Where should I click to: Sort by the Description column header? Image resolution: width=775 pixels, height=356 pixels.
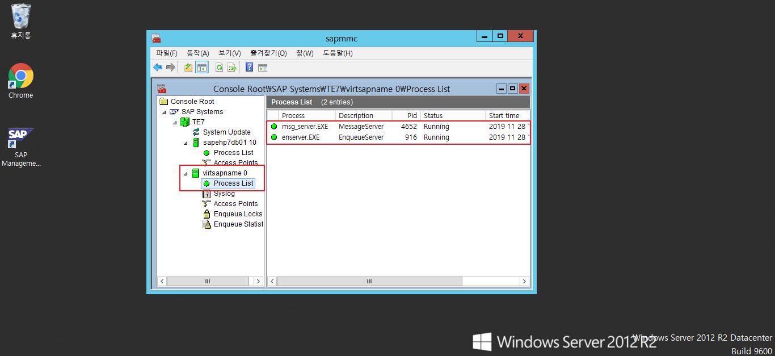(x=364, y=115)
